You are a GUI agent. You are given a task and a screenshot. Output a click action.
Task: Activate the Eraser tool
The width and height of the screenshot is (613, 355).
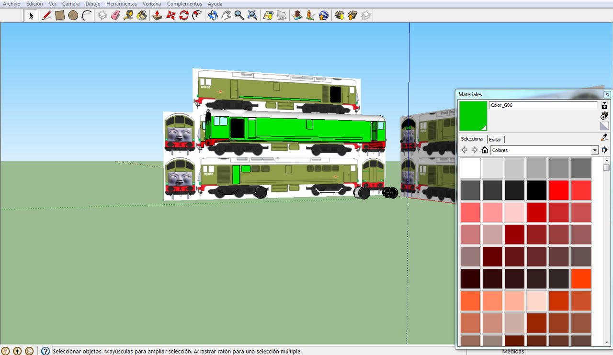(115, 15)
